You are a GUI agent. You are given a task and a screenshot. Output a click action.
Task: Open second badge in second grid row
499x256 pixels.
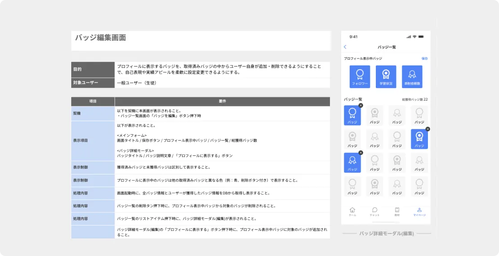click(x=374, y=139)
